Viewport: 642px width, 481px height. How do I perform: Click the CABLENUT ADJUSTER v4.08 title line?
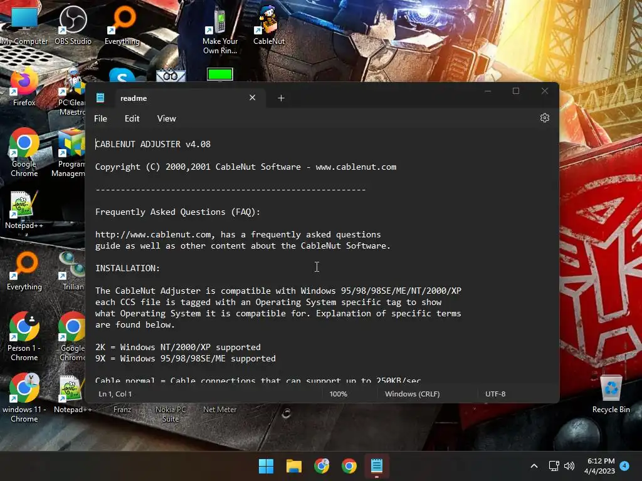(x=153, y=145)
